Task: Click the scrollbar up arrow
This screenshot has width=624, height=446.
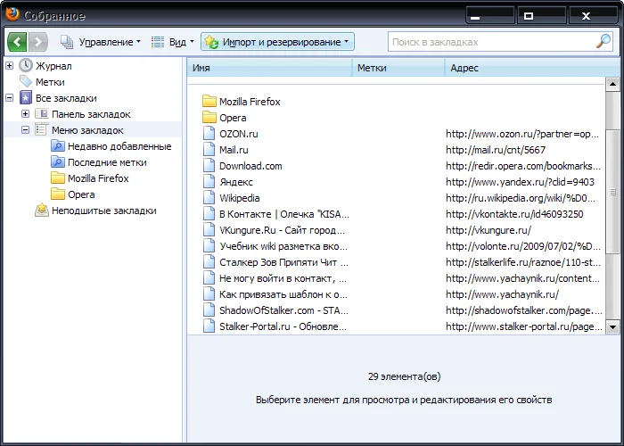Action: [612, 84]
